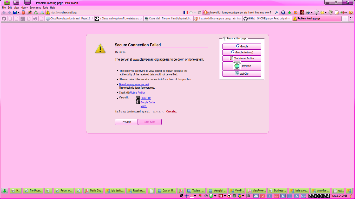355x199 pixels.
Task: Open the Coral CDN link
Action: pos(146,98)
